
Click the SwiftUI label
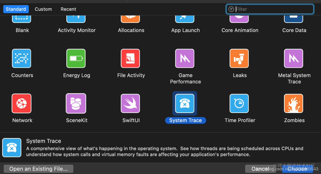[131, 120]
